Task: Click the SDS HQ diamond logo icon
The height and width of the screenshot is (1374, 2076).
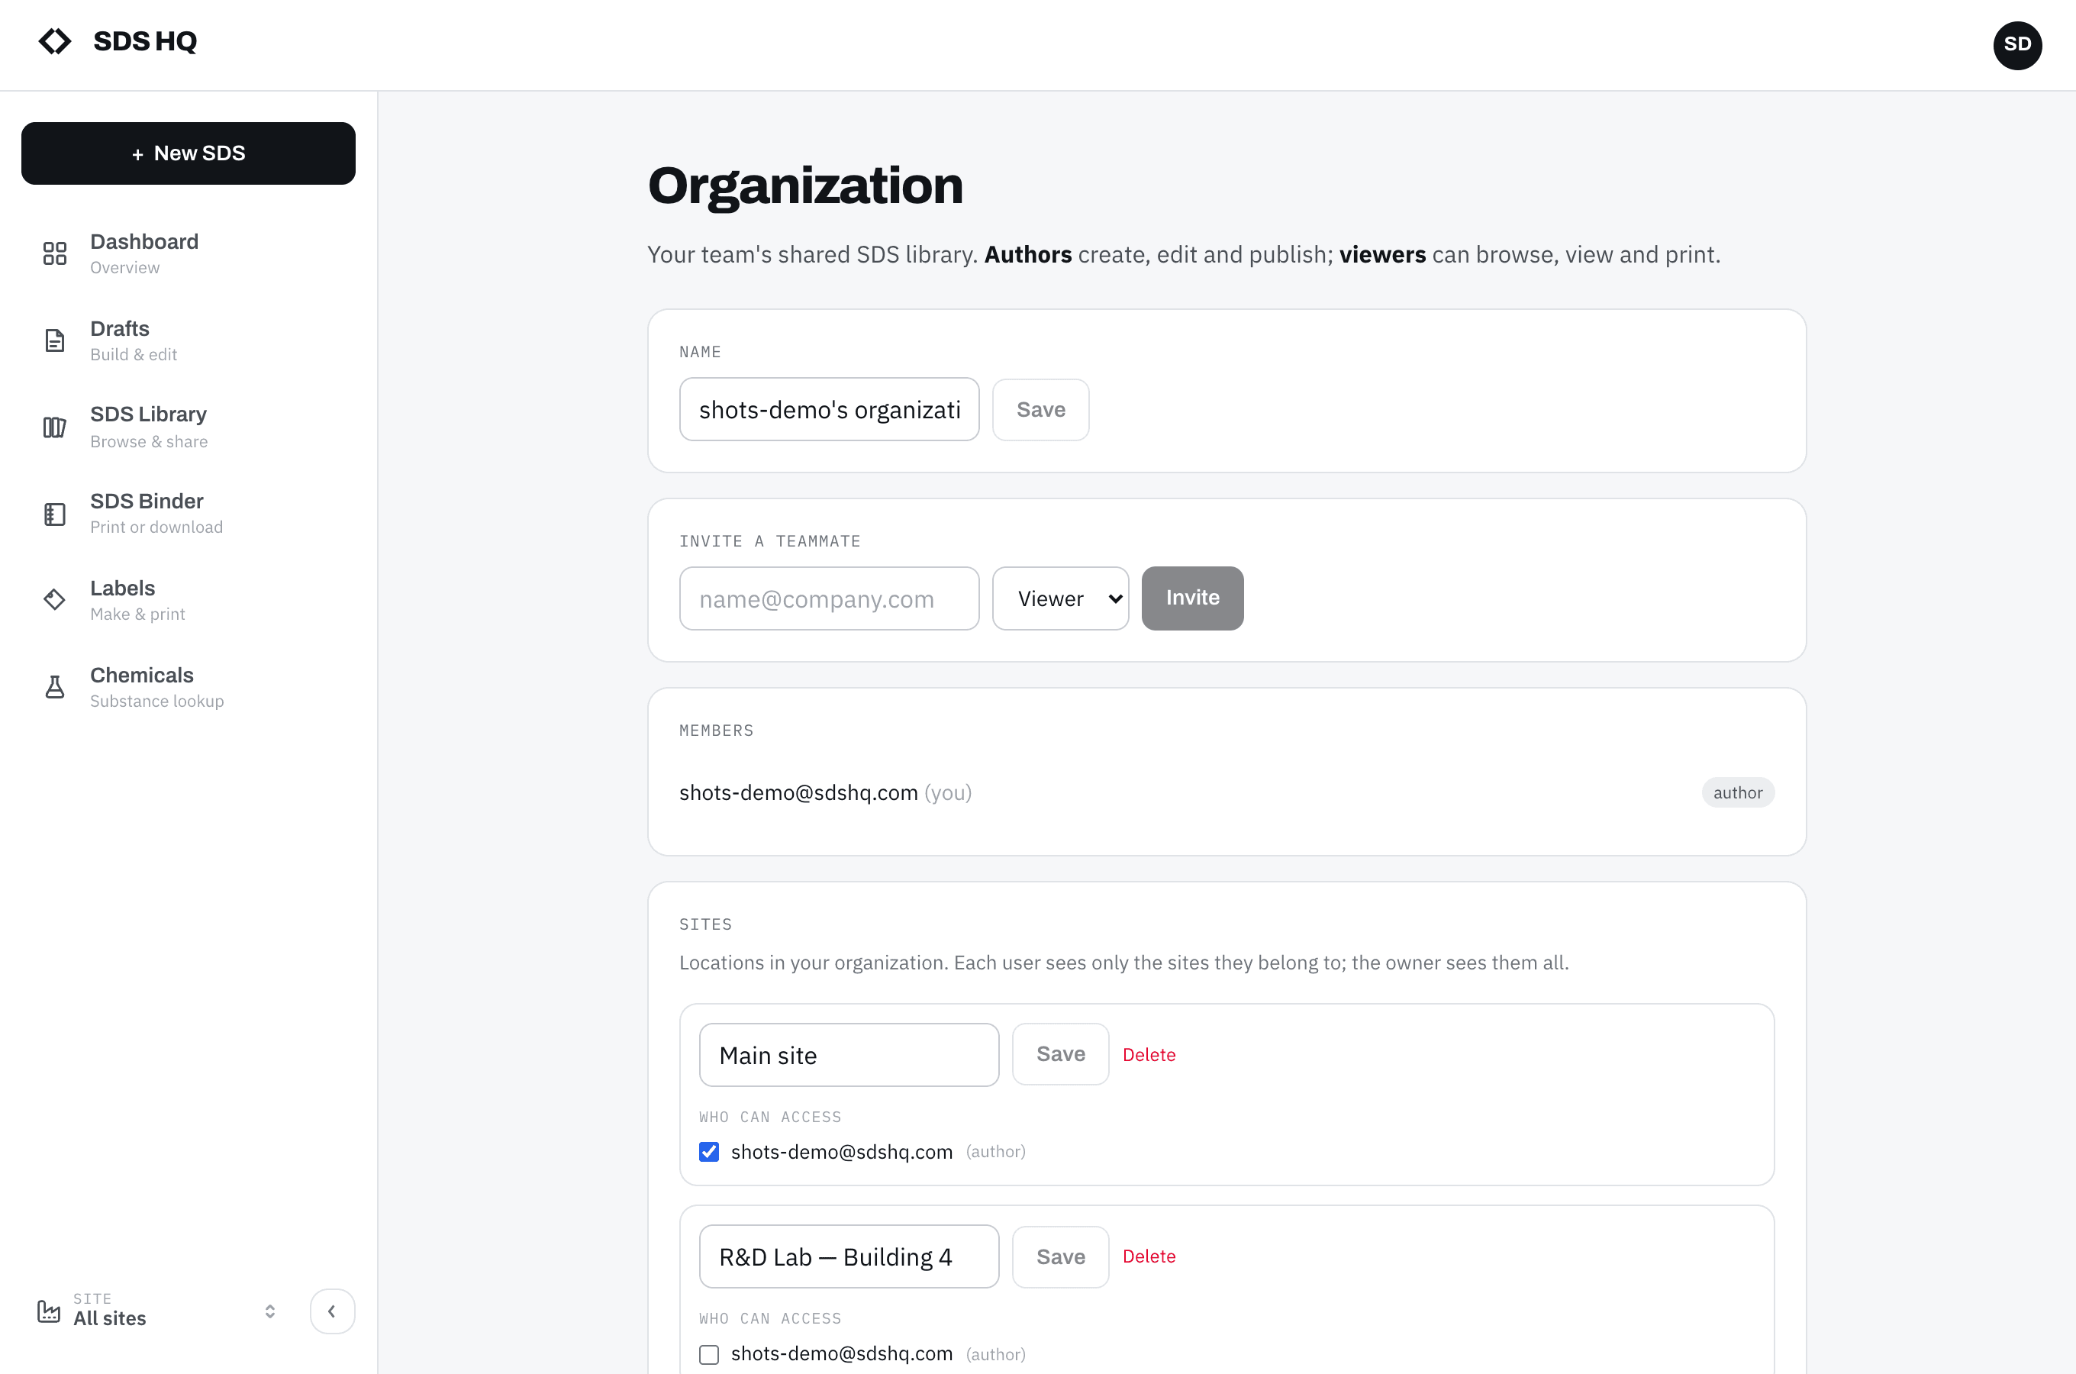Action: point(54,41)
